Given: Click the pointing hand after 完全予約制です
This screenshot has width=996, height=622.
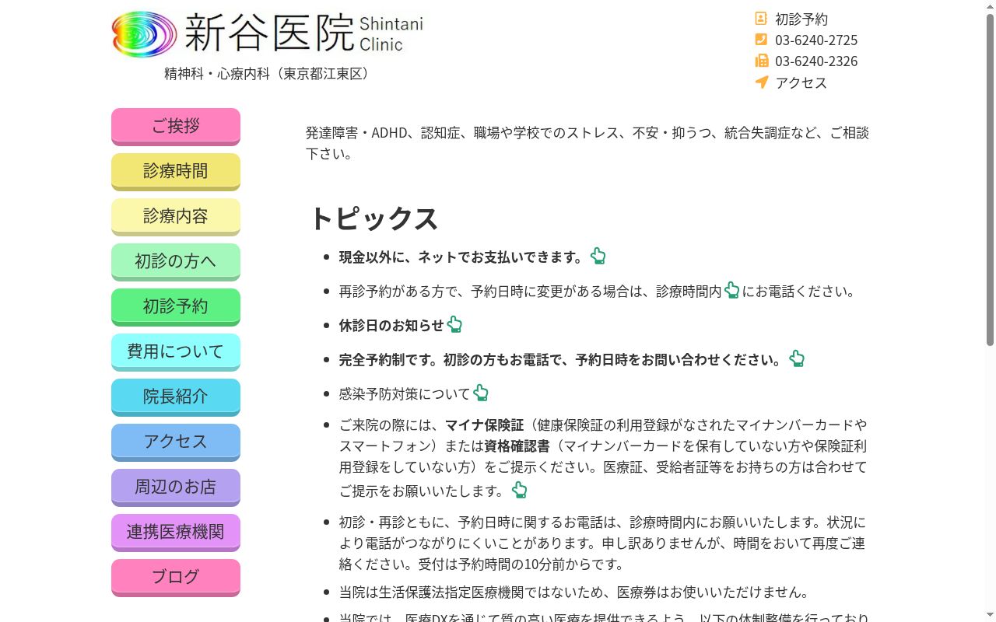Looking at the screenshot, I should 797,358.
